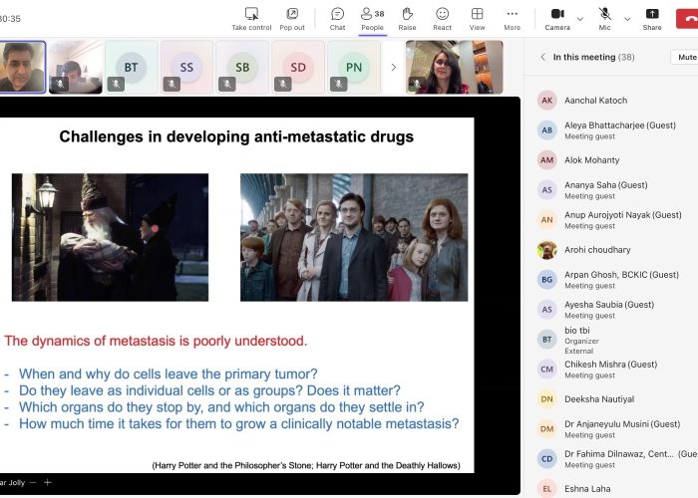Screen dimensions: 698x498
Task: Select woman with glasses video tile
Action: click(x=454, y=67)
